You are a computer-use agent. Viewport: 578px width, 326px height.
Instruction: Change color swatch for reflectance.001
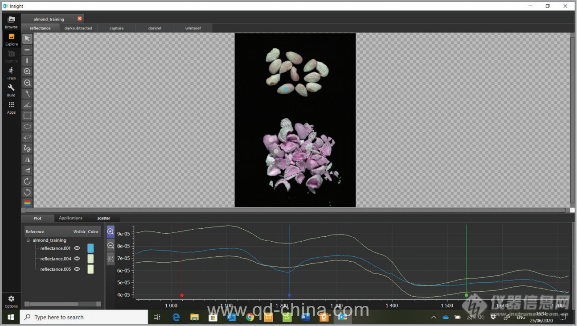click(x=90, y=248)
